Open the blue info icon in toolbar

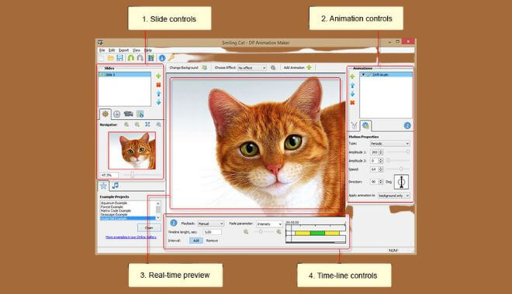point(162,58)
